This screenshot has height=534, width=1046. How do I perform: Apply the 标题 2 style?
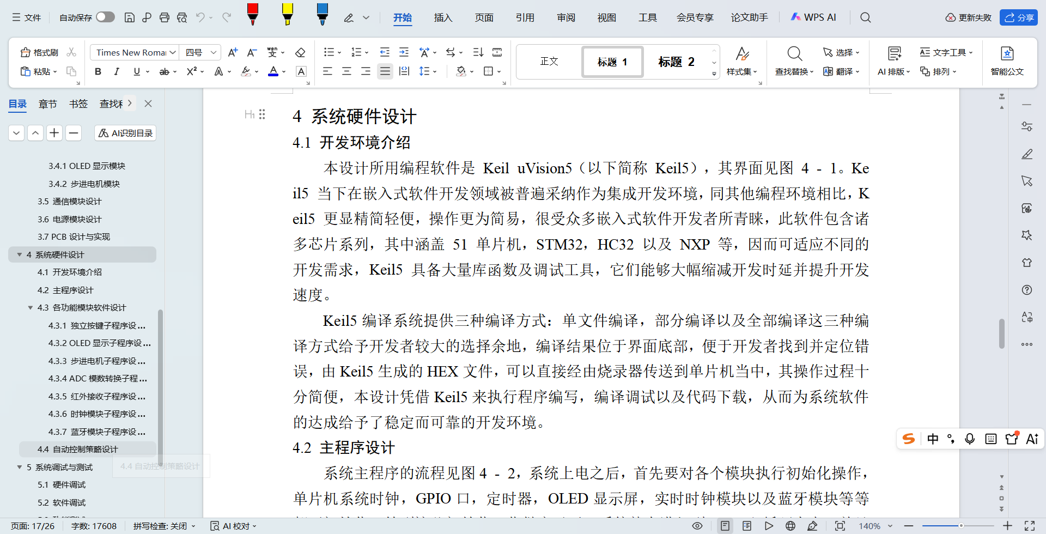(676, 62)
